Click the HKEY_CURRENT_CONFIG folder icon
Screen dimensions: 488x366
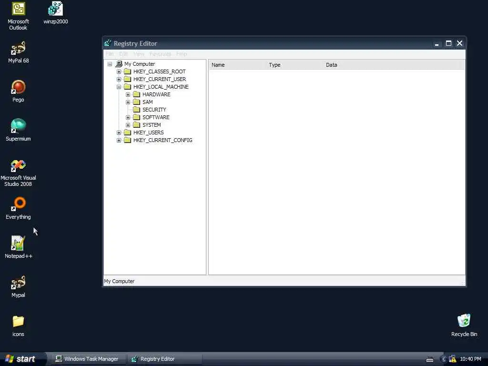(128, 140)
